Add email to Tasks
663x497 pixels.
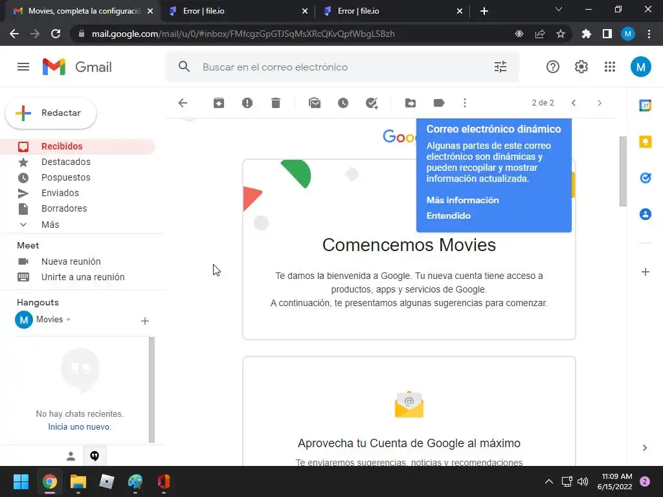click(371, 103)
